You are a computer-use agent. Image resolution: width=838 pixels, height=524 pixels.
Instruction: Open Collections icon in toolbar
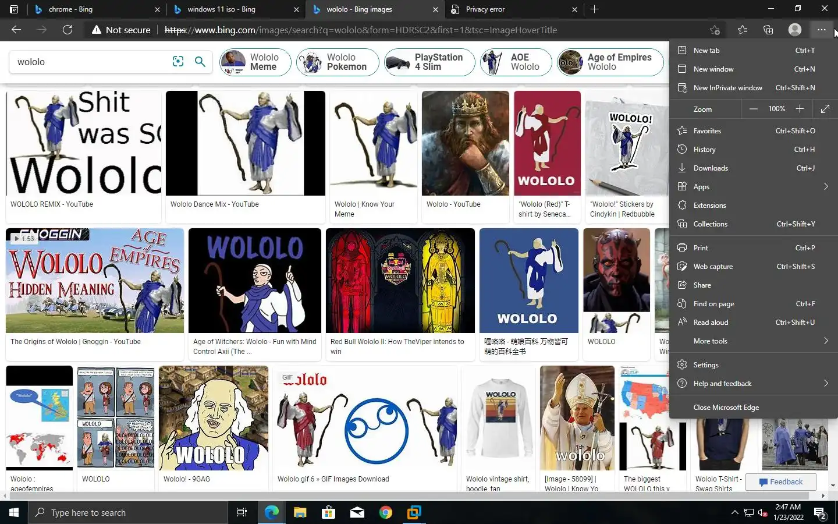click(x=768, y=30)
